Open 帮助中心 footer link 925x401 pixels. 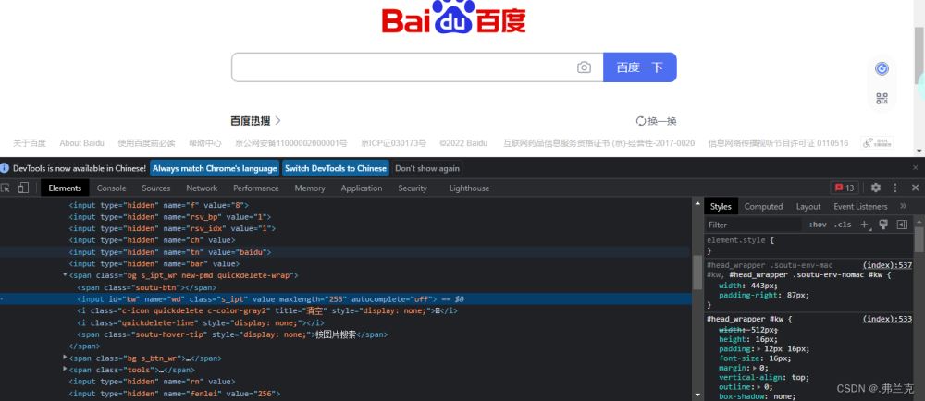pyautogui.click(x=205, y=143)
